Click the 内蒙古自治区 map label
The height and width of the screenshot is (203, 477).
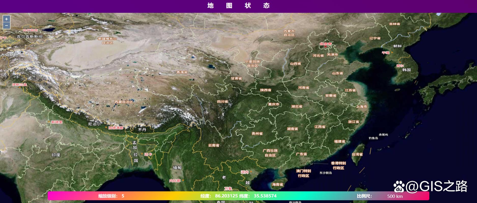pos(289,33)
